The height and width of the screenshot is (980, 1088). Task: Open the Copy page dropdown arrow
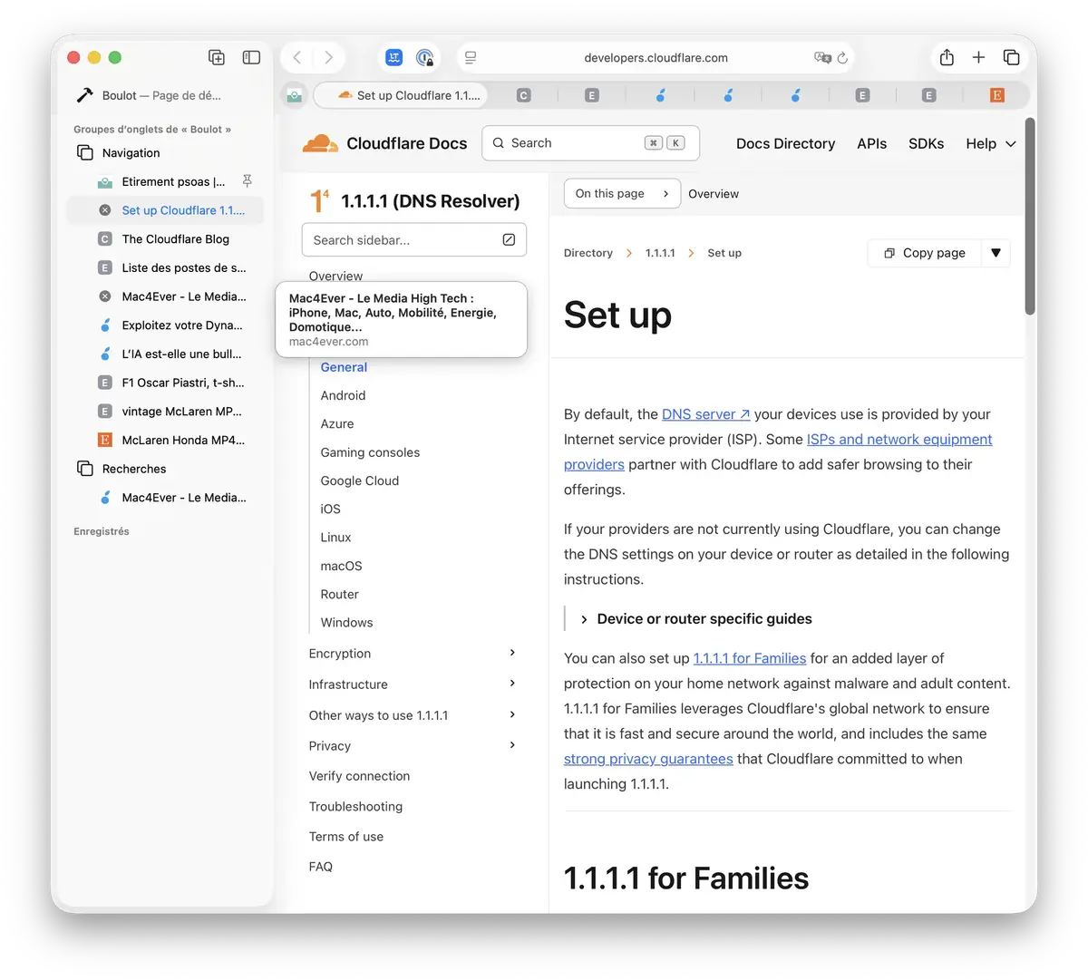[996, 253]
